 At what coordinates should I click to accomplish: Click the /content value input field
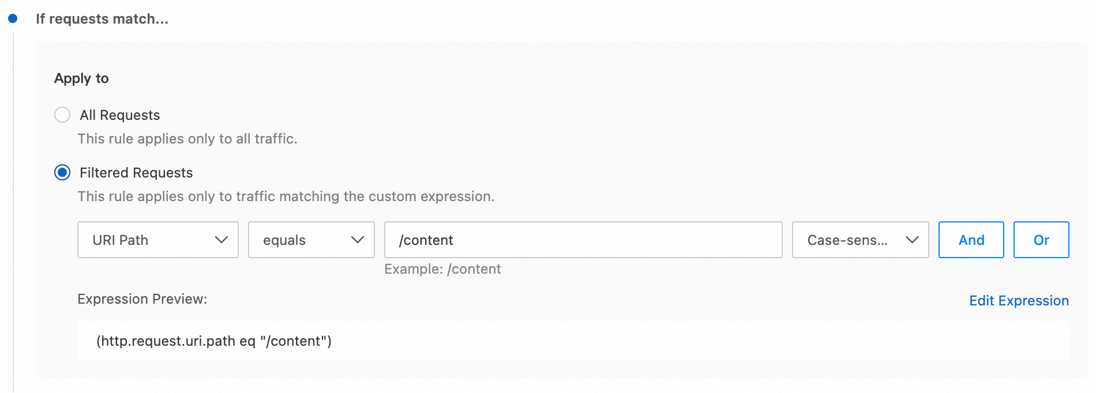pos(583,240)
